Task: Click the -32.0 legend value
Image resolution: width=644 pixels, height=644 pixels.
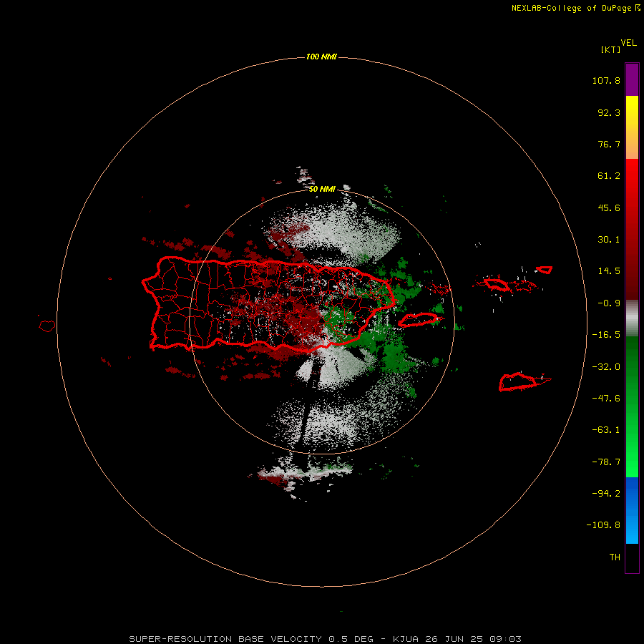Action: (606, 367)
